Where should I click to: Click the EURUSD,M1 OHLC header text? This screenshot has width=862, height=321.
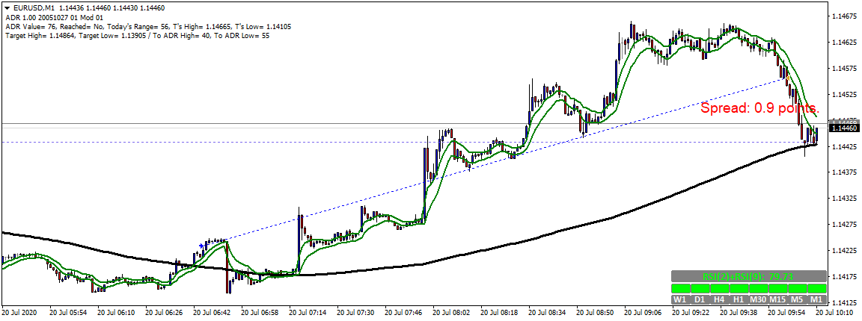[91, 9]
